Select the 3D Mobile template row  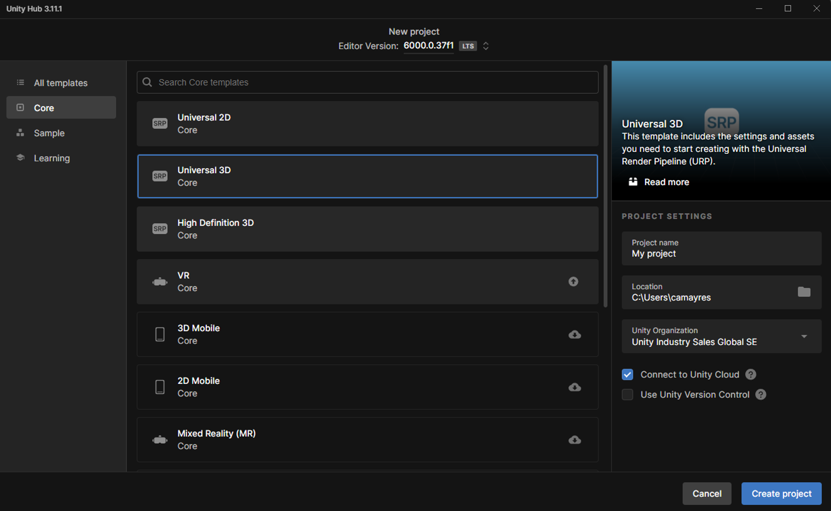(x=368, y=334)
